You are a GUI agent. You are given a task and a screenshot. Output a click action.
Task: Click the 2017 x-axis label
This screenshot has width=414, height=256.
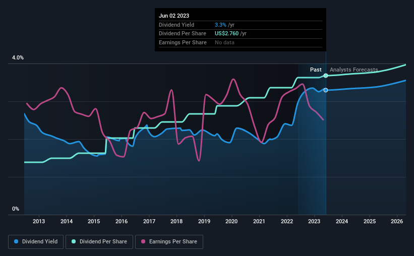pyautogui.click(x=149, y=221)
